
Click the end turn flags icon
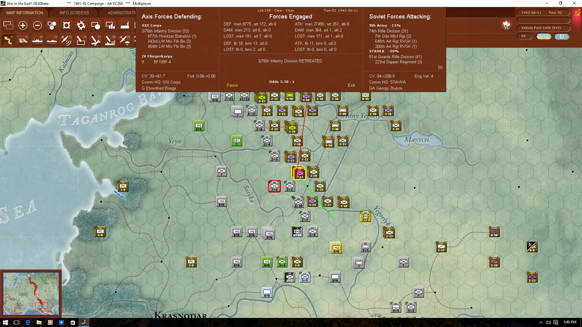tap(506, 25)
